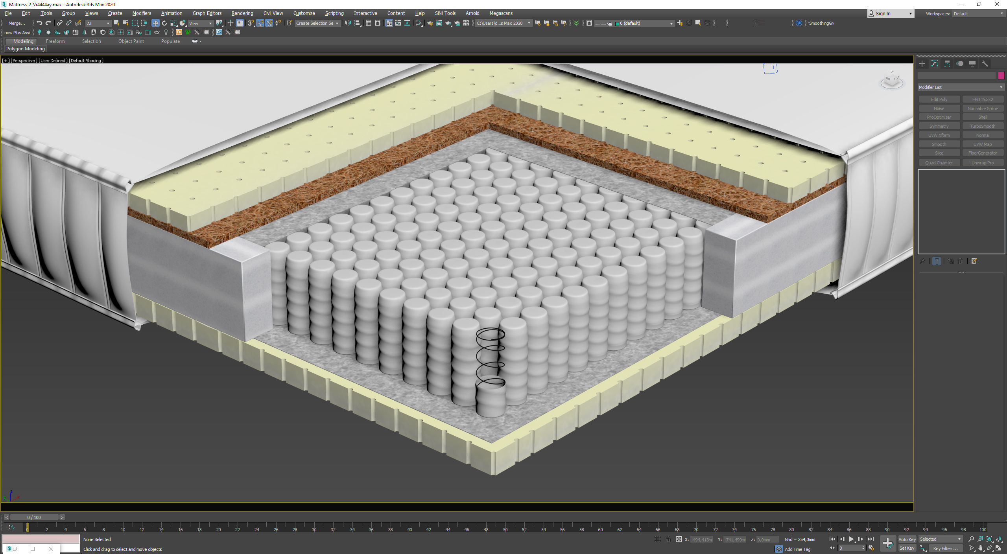
Task: Select the Link tool icon
Action: click(x=60, y=23)
